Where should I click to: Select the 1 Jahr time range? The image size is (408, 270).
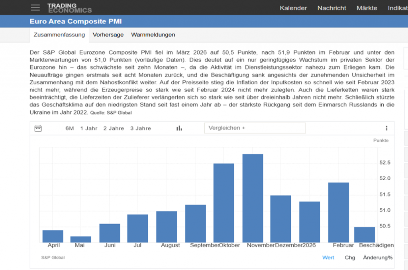click(x=88, y=128)
